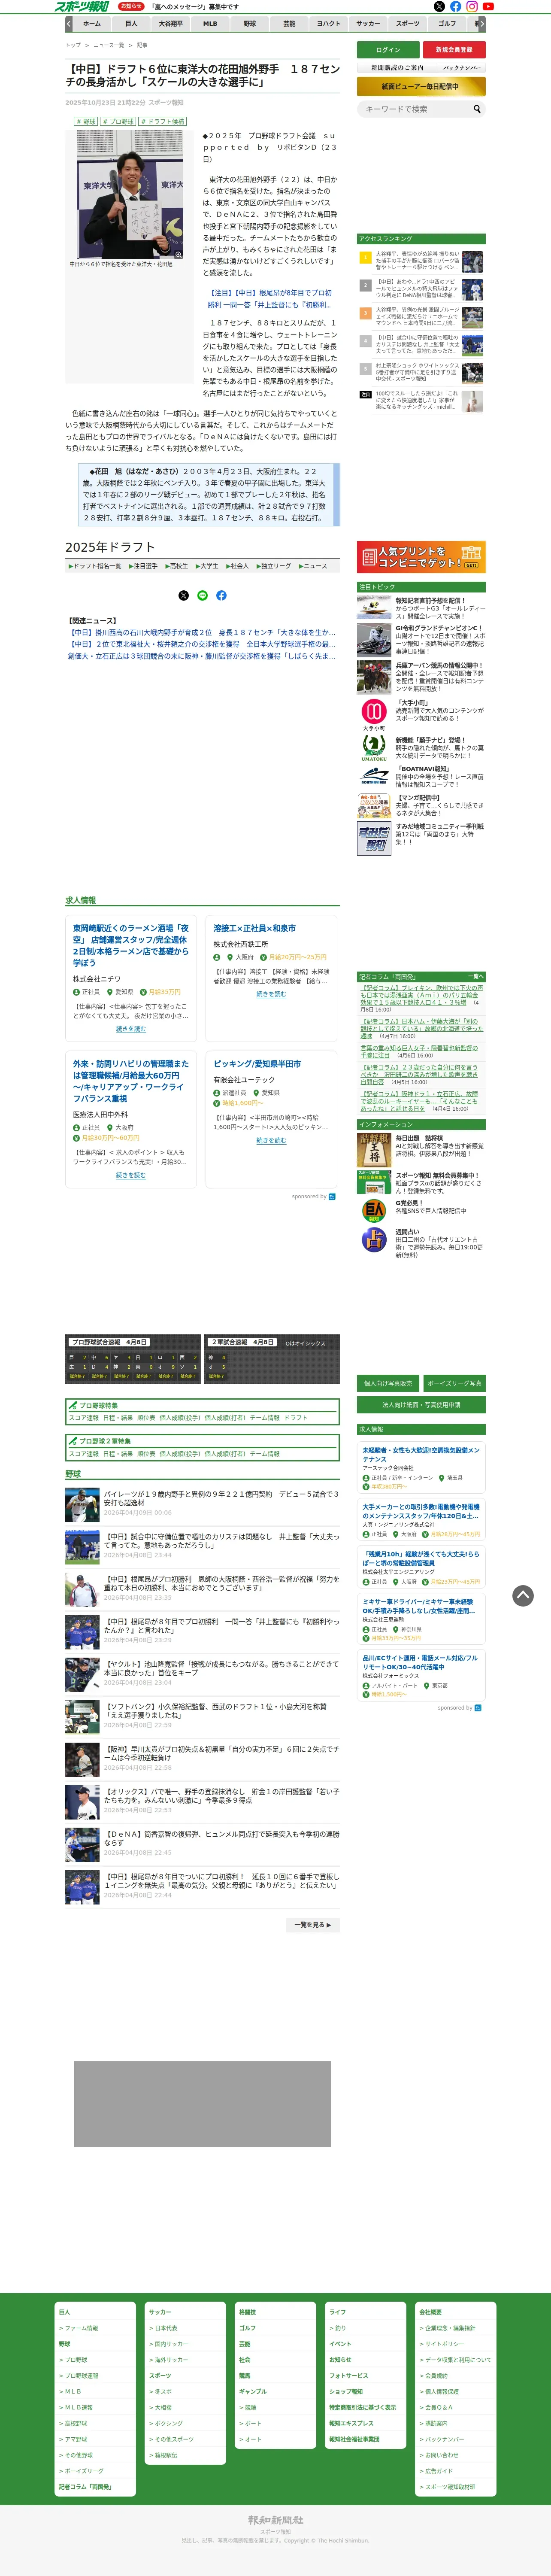
Task: Open the YouTube icon in header
Action: (x=488, y=6)
